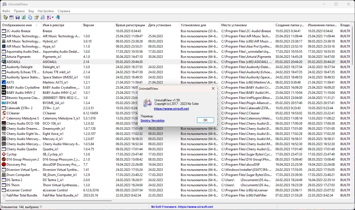Click the registry name Hype_is1
This screenshot has width=355, height=210.
49,46
